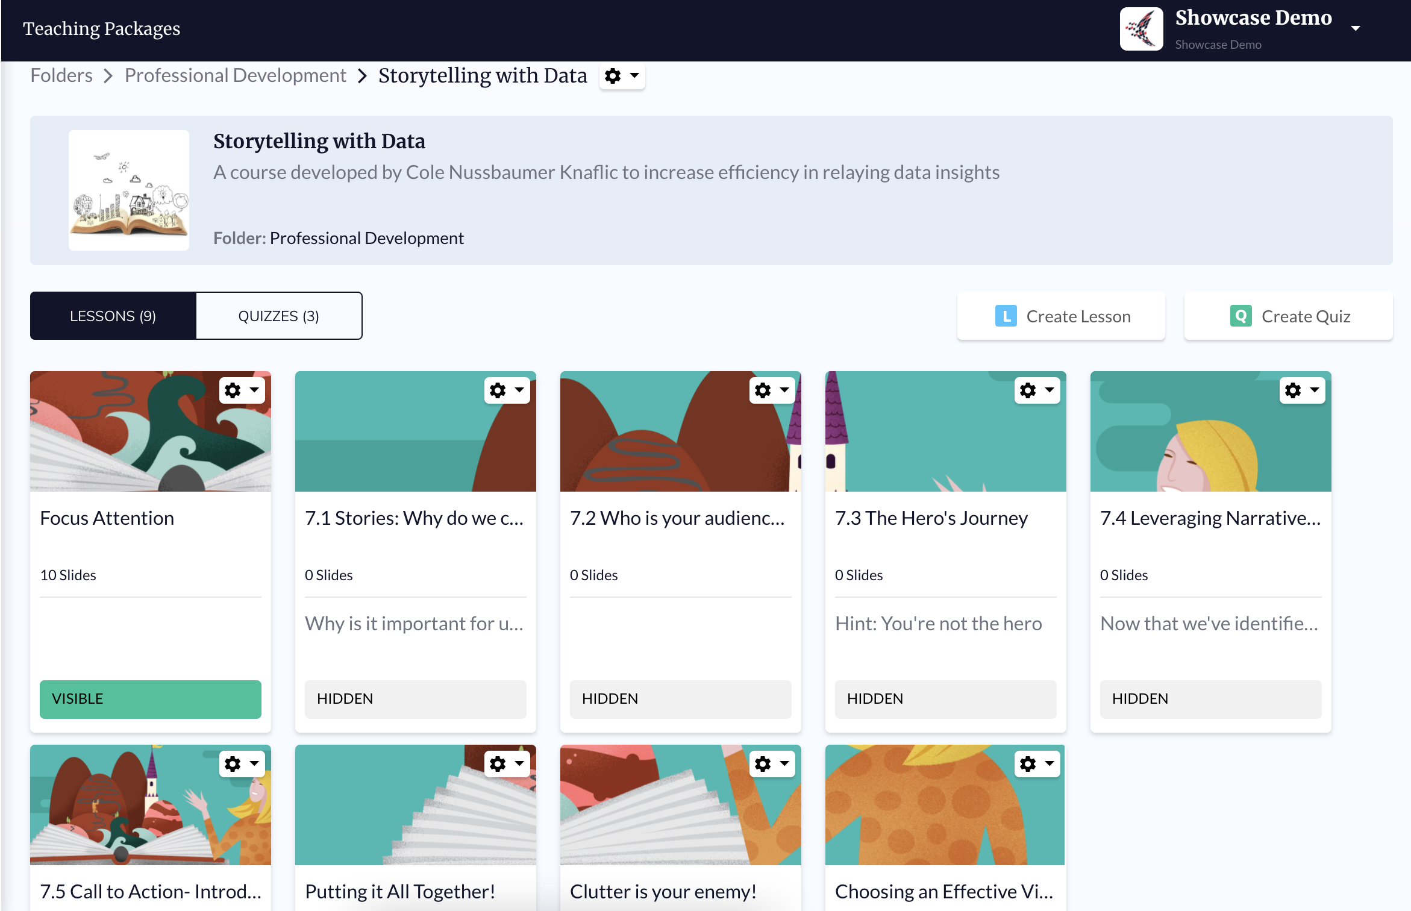1411x911 pixels.
Task: Click the blue L icon in Create Lesson
Action: (x=1006, y=316)
